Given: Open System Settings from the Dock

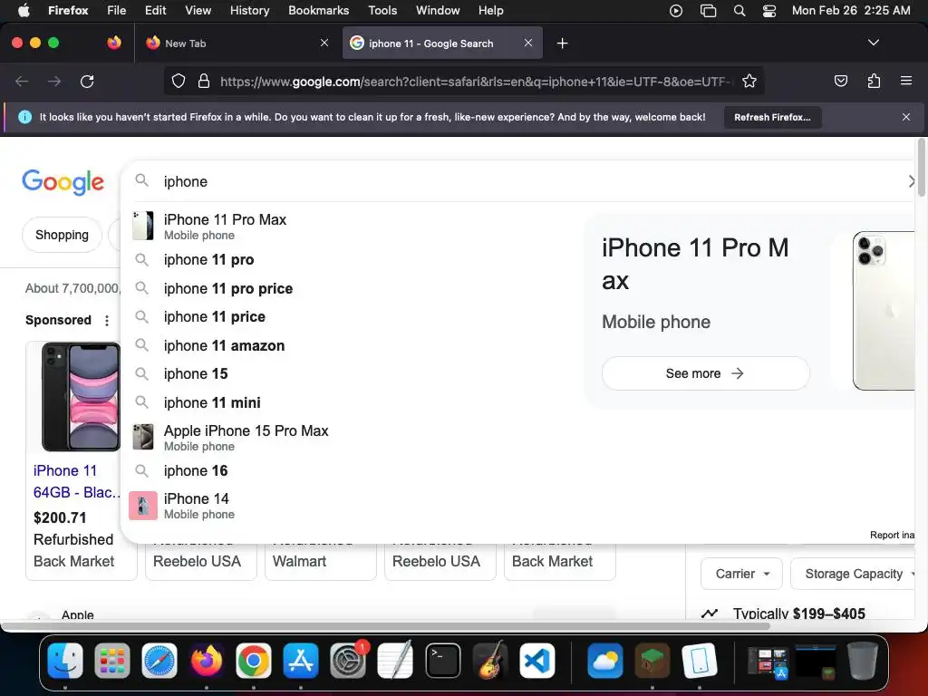Looking at the screenshot, I should [x=348, y=661].
